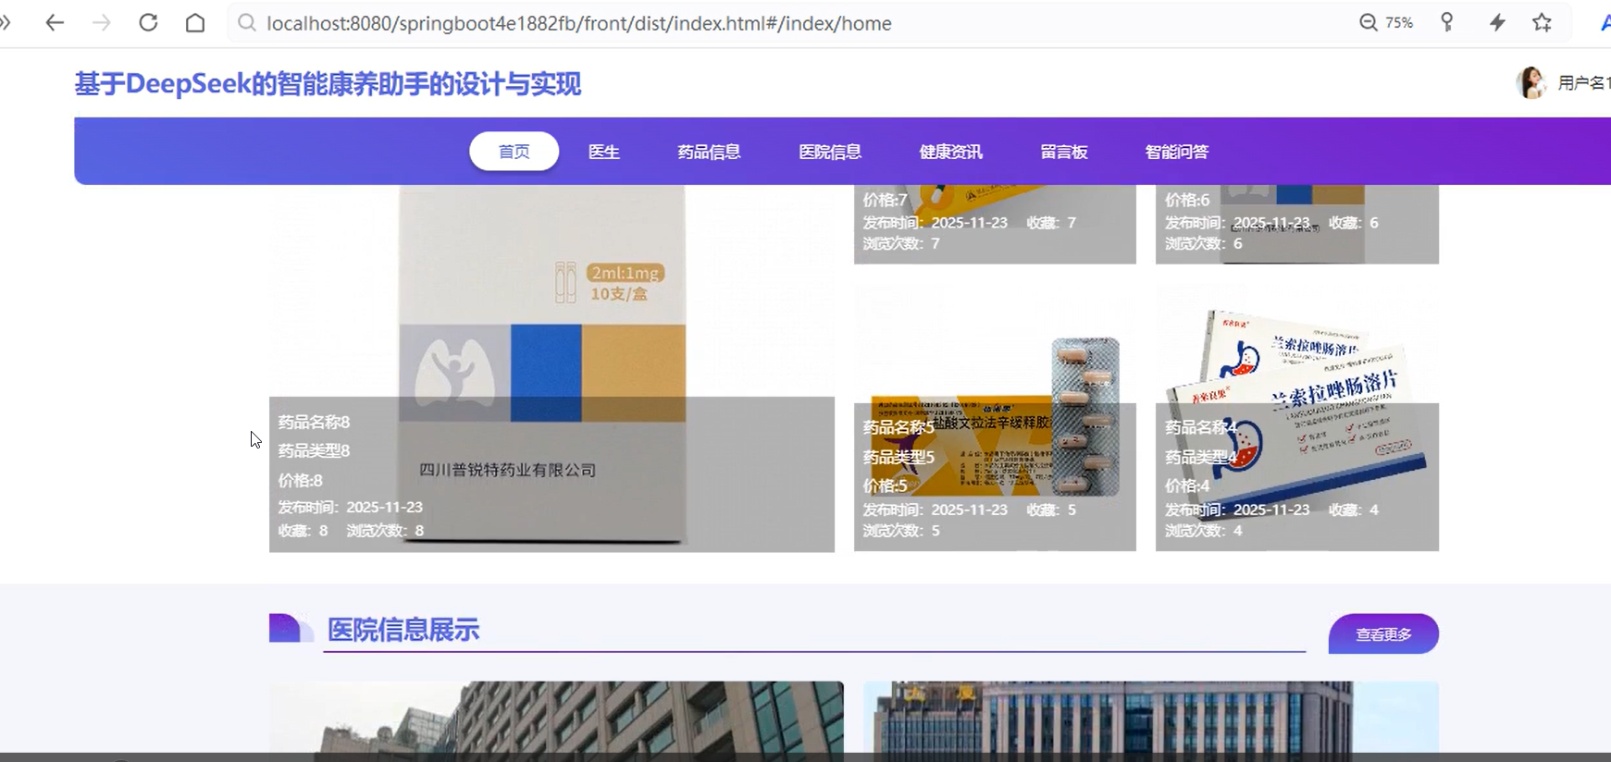Open the drug card showing 价格:7

tap(995, 224)
